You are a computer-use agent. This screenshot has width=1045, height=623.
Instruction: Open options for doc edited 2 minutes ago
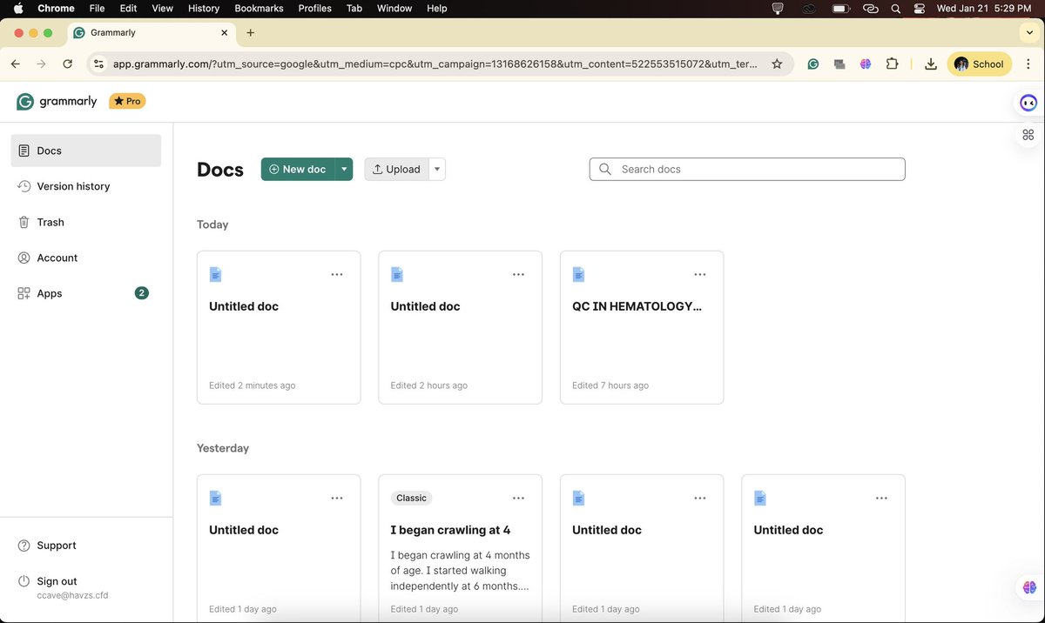click(x=337, y=274)
